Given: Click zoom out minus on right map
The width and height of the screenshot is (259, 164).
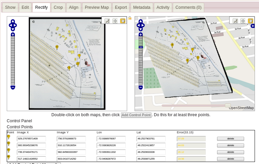Looking at the screenshot, I should coord(140,87).
